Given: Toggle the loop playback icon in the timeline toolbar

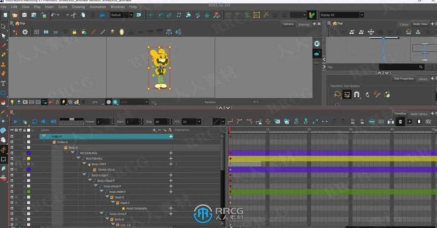Looking at the screenshot, I should [x=35, y=122].
